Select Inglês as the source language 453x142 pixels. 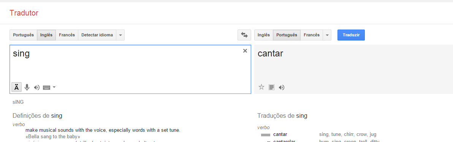46,35
